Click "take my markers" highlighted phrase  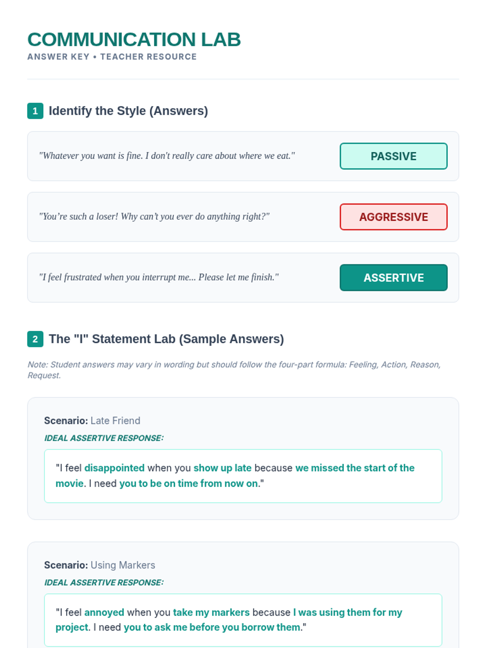211,612
